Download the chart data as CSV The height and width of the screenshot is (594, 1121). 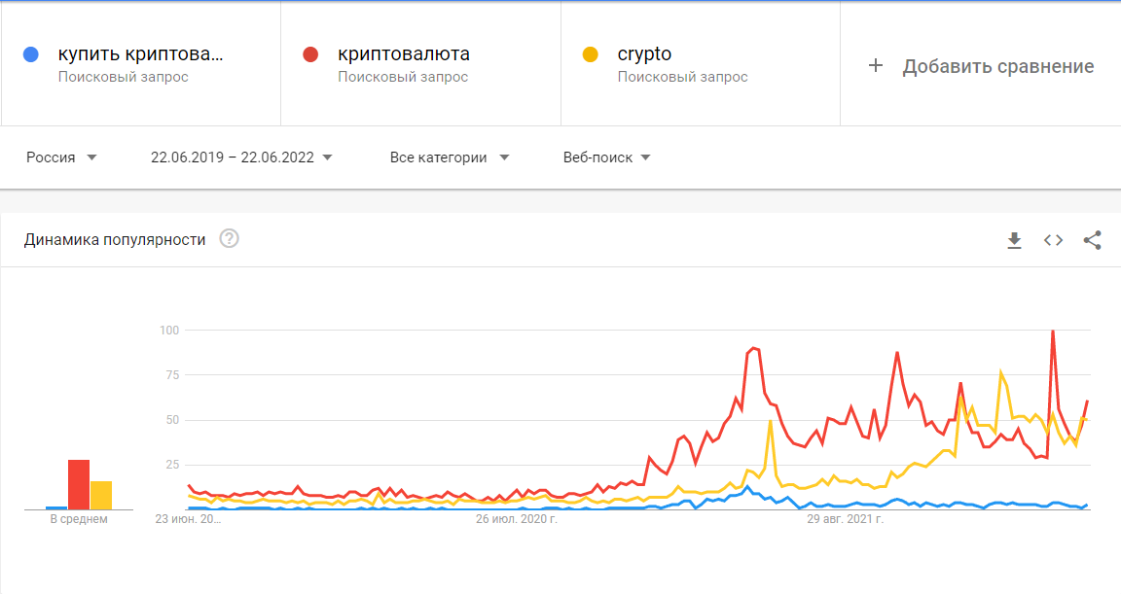(1014, 240)
